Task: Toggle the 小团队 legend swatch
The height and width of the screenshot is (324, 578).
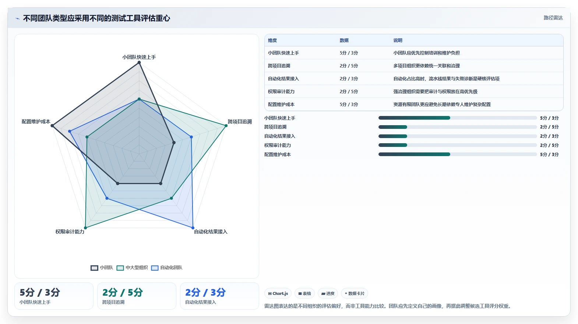Action: pos(95,268)
